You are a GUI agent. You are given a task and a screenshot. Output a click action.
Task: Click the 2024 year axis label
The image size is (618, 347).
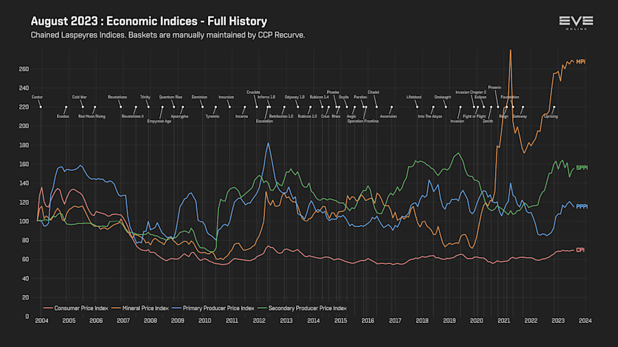click(585, 321)
